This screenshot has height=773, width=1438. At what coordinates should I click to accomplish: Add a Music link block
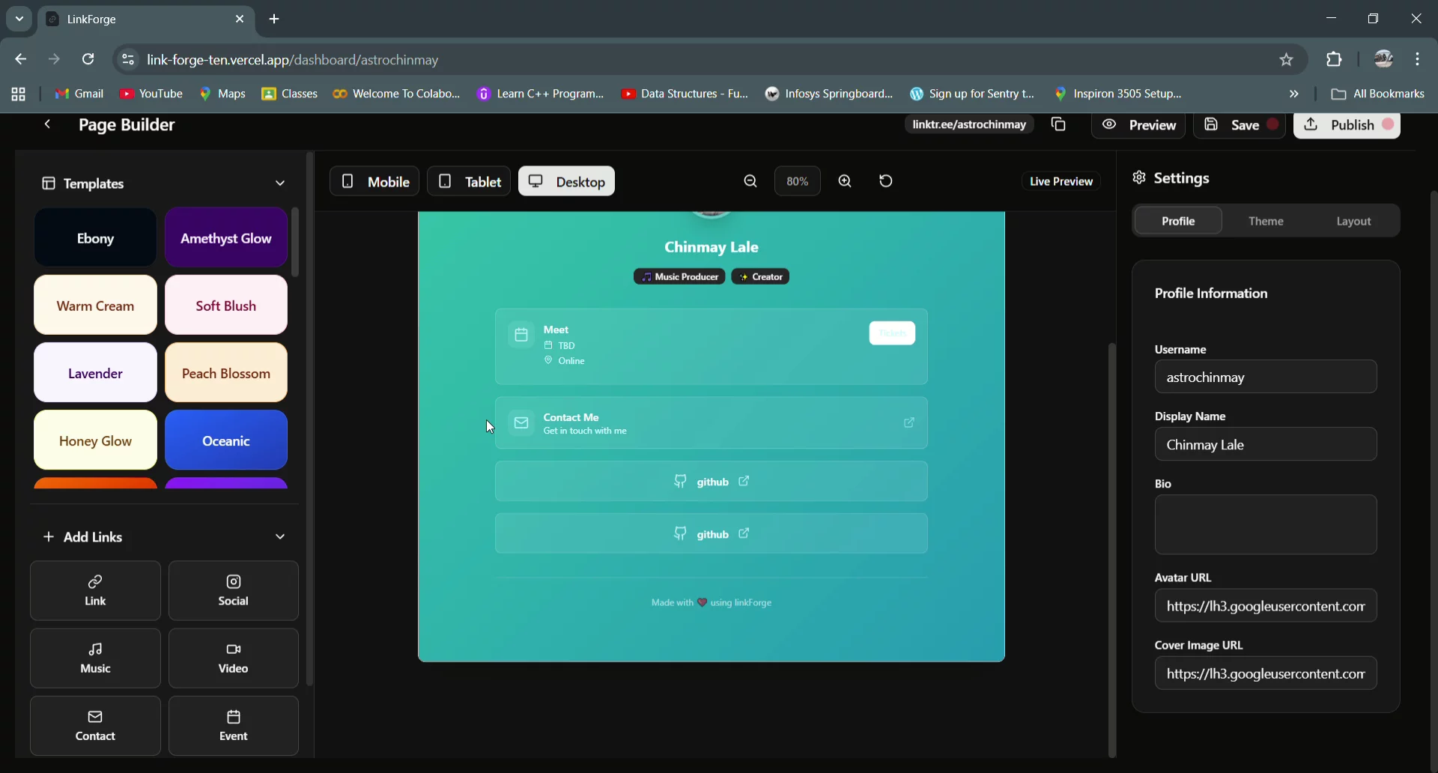coord(94,658)
